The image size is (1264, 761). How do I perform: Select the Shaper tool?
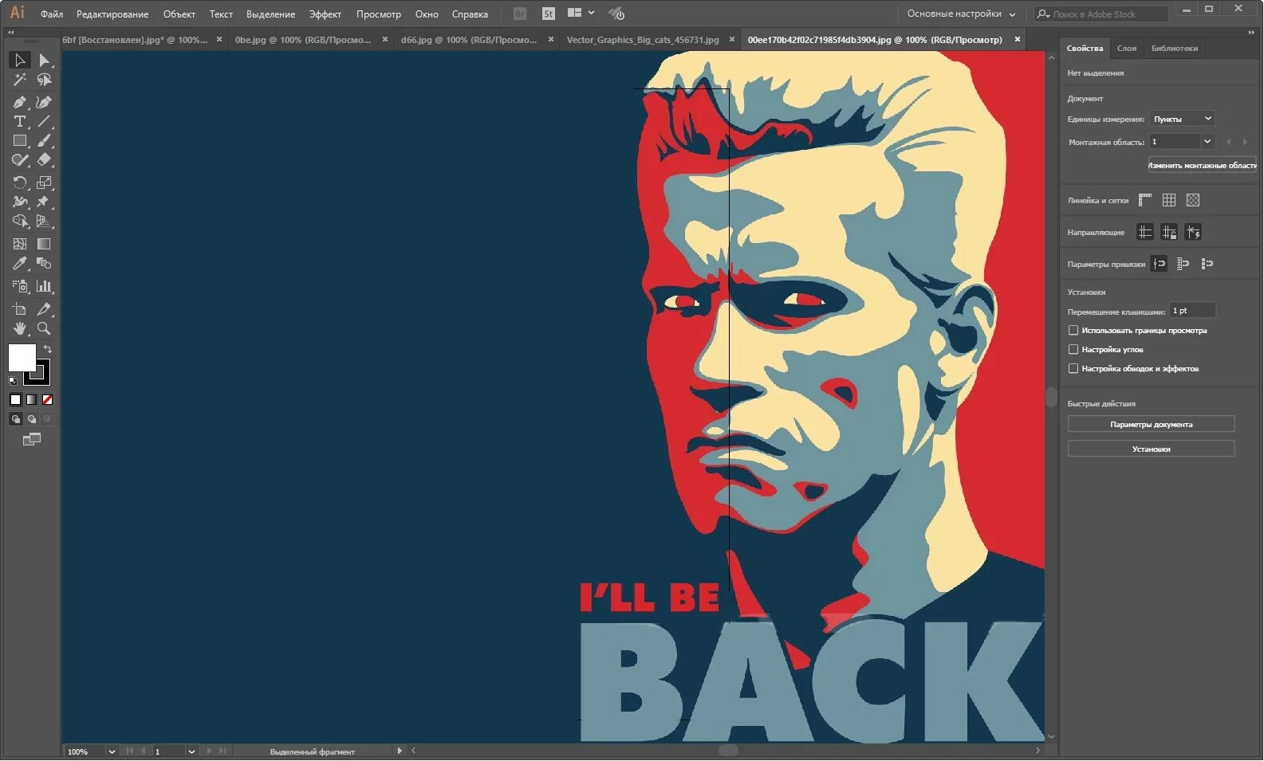(x=20, y=160)
